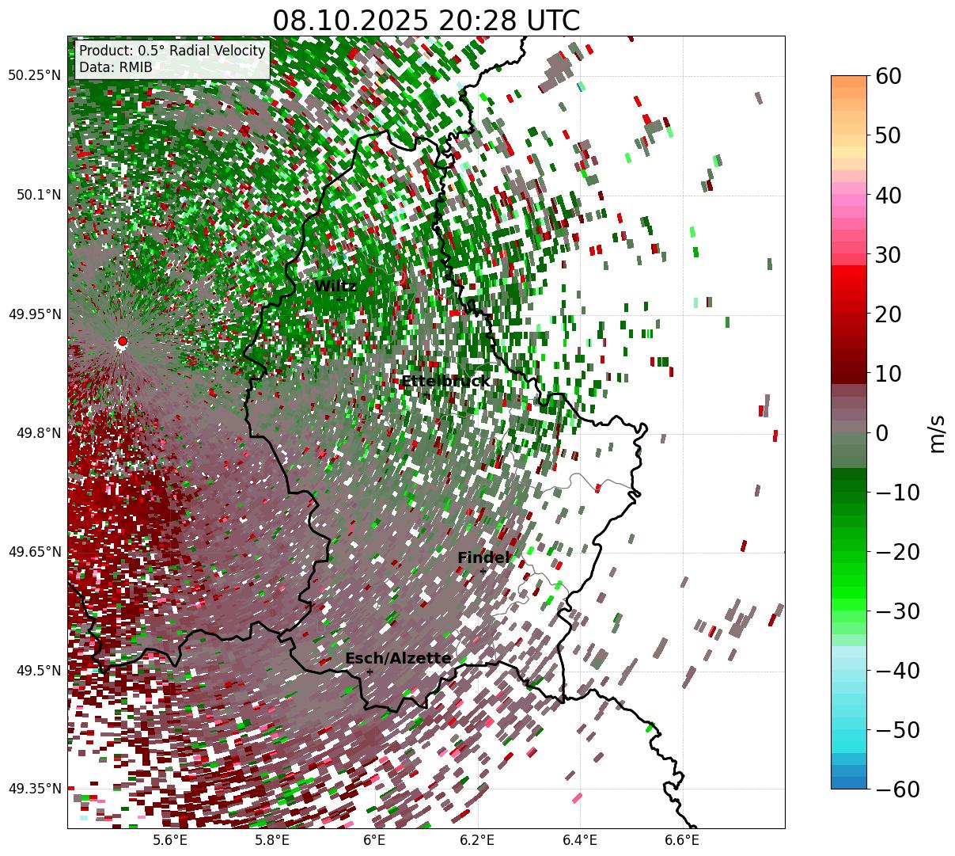Click the −50 colorbar tick label

click(x=897, y=730)
